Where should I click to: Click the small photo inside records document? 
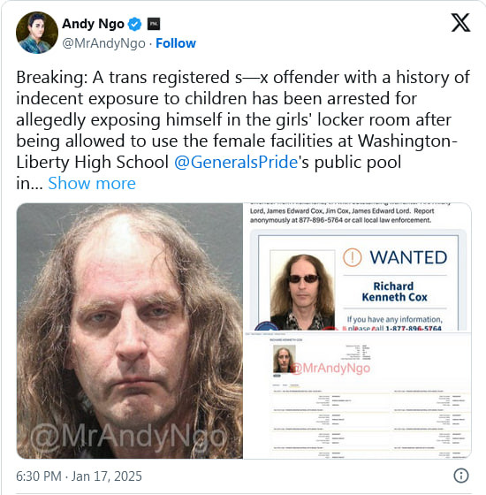point(284,359)
